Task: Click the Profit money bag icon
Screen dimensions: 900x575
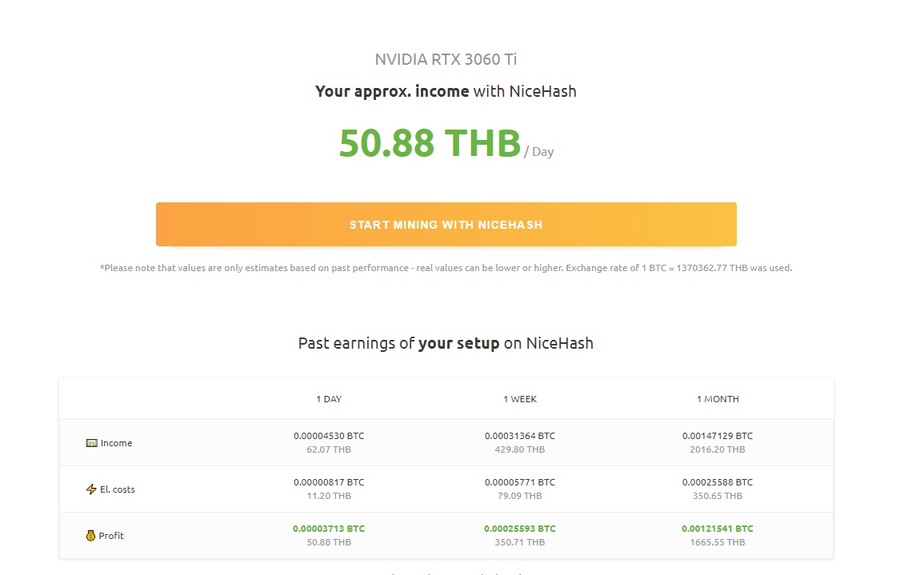Action: [x=90, y=536]
